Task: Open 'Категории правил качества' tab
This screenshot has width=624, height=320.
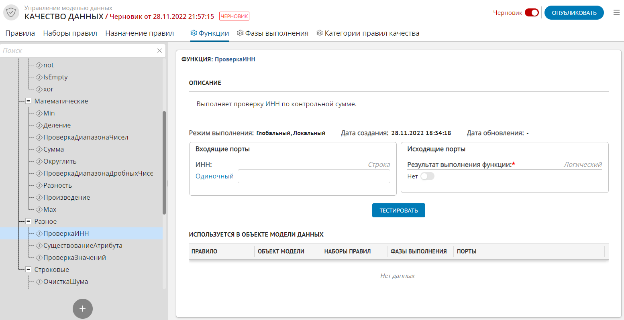Action: tap(368, 33)
